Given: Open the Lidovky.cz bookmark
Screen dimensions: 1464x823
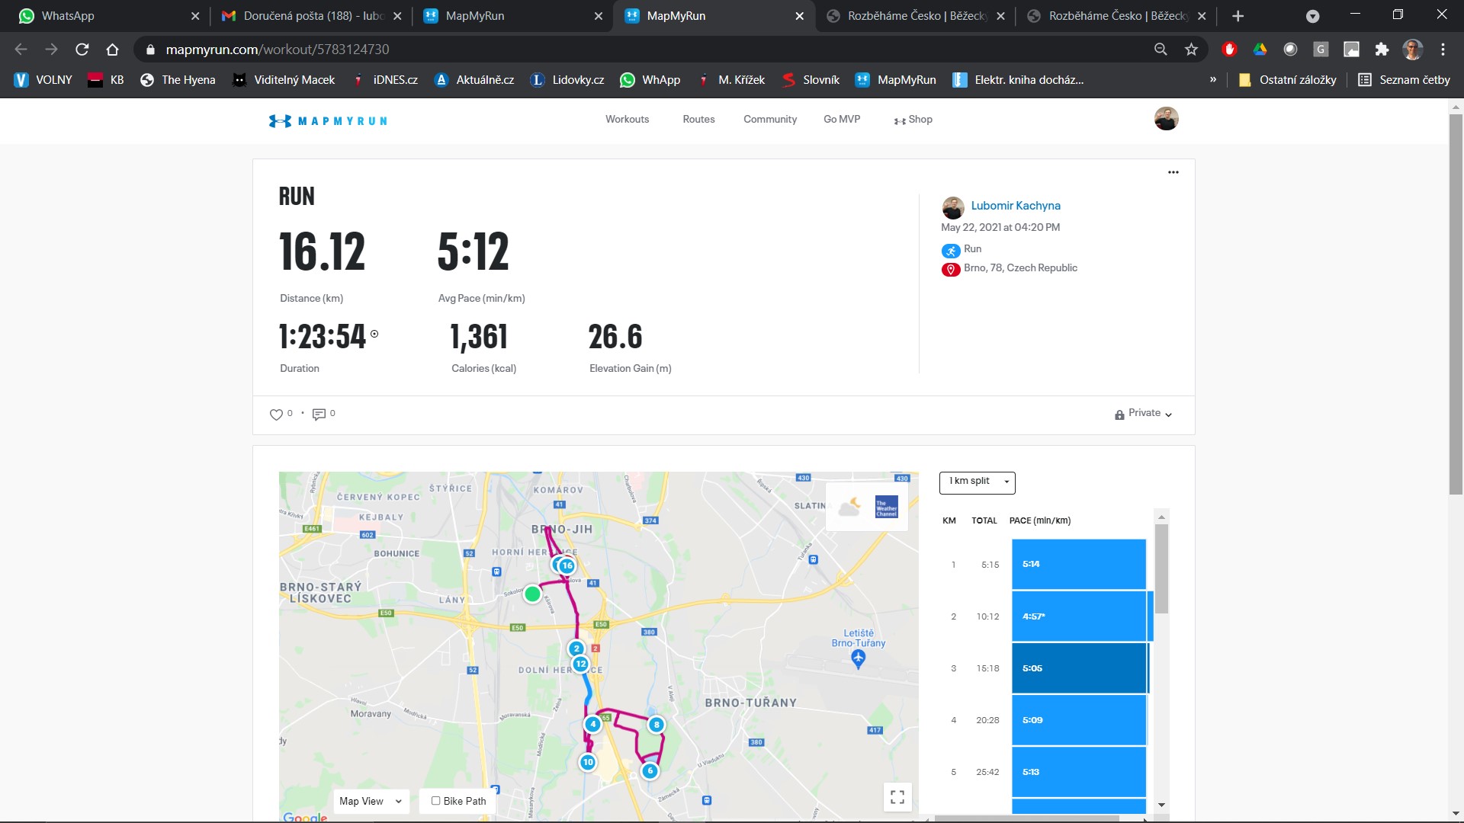Looking at the screenshot, I should [567, 80].
